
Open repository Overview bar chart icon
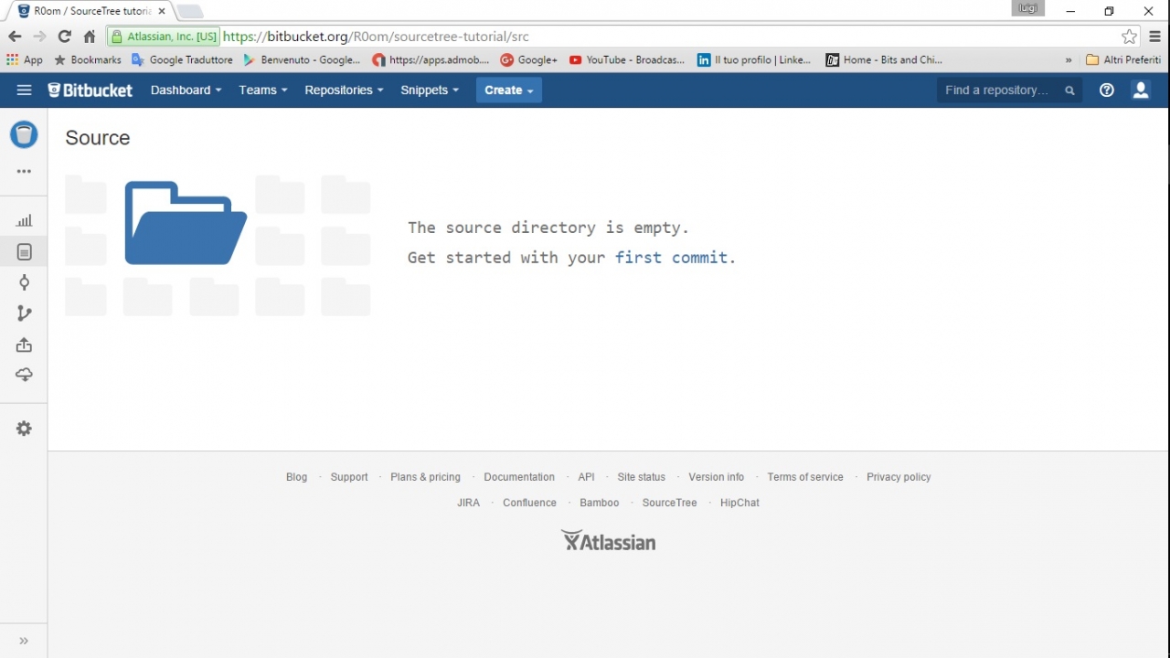[x=25, y=220]
